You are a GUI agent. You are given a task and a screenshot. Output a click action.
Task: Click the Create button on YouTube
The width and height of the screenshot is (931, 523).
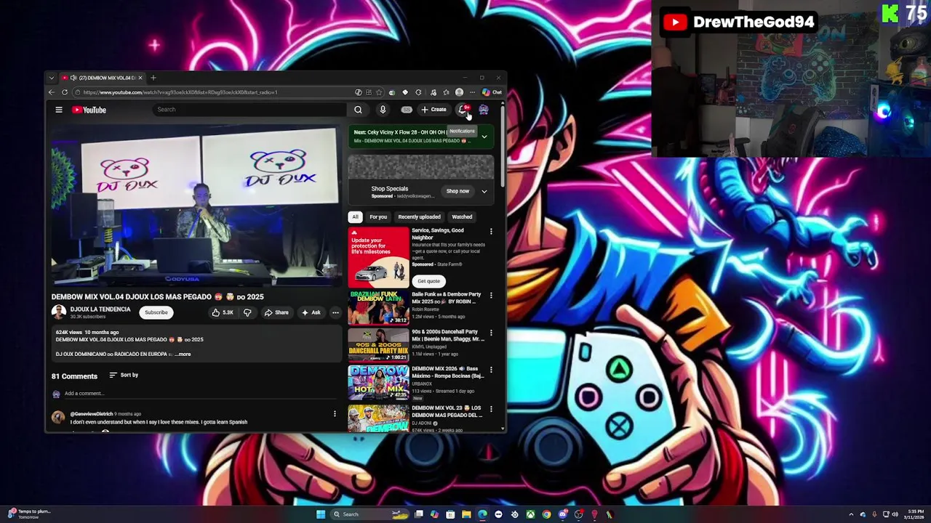point(434,110)
